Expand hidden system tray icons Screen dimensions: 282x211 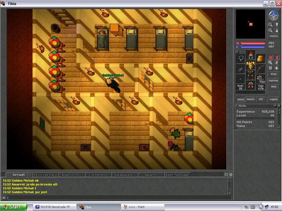261,207
